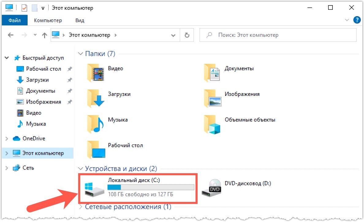Click the Properties shortcut in quick access toolbar
The width and height of the screenshot is (364, 222).
(x=24, y=7)
